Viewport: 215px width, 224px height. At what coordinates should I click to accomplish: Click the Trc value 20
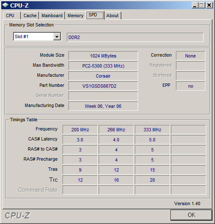click(152, 180)
